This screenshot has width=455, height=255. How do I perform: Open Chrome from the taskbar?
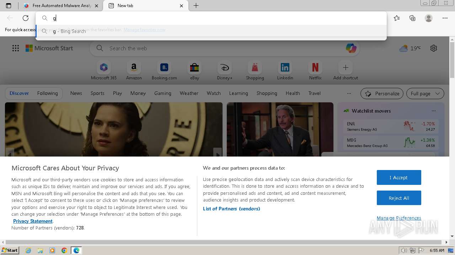(64, 250)
